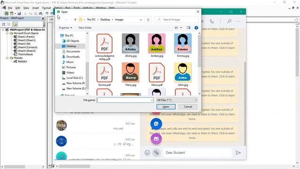
Task: Open the acknowledgementSlip.pdf file icon
Action: pos(105,44)
